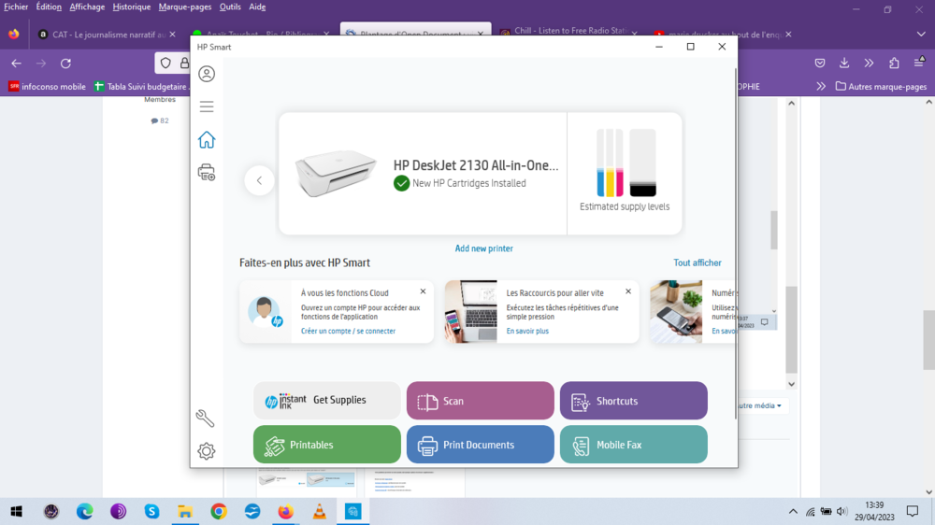Open the wrench tools icon in sidebar
Viewport: 935px width, 525px height.
(206, 418)
